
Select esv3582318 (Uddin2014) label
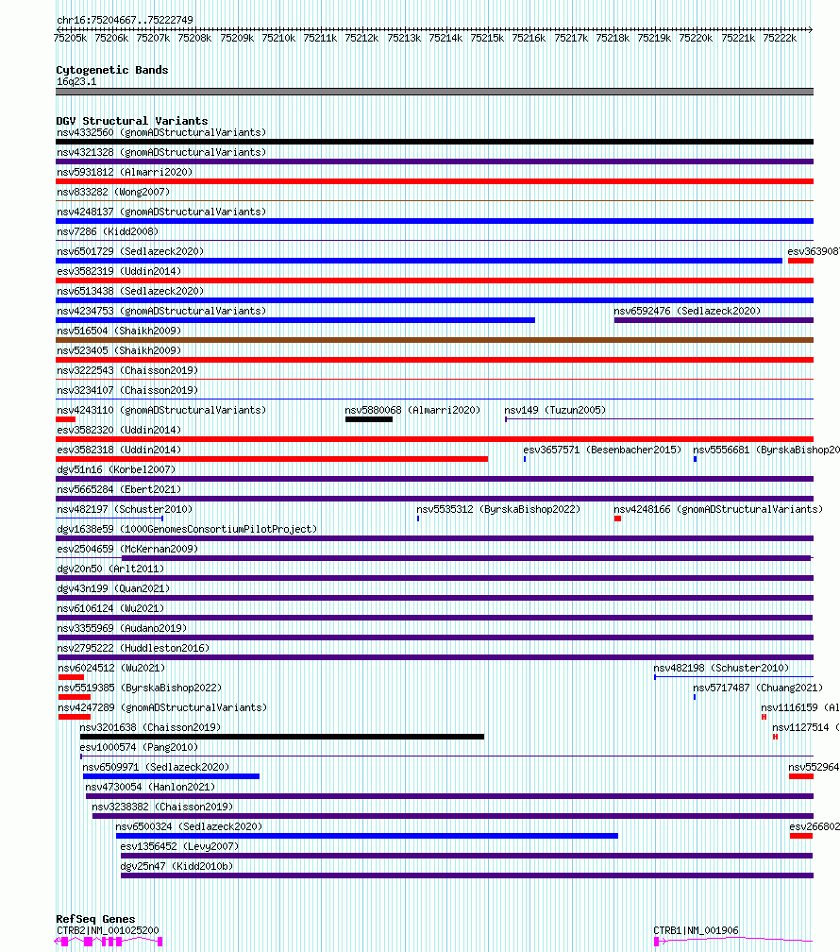click(119, 450)
